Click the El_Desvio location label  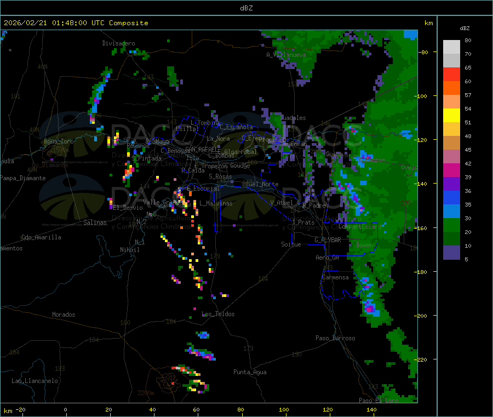128,208
